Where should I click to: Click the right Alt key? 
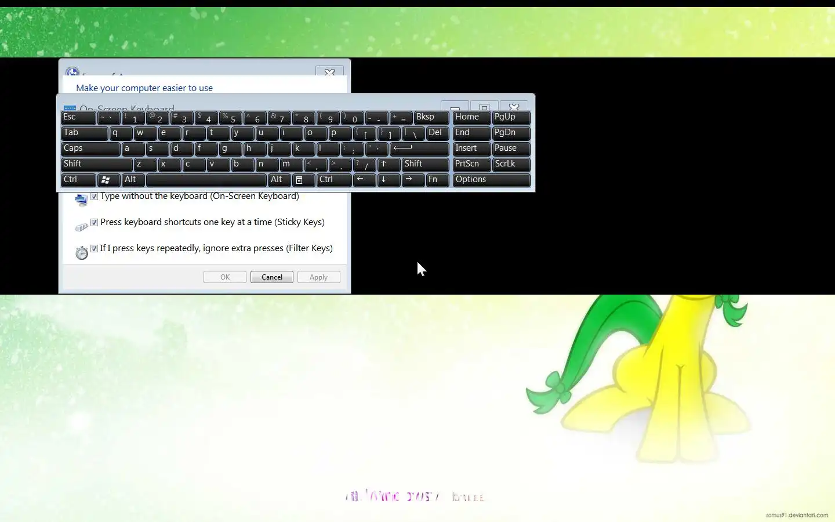pos(279,180)
